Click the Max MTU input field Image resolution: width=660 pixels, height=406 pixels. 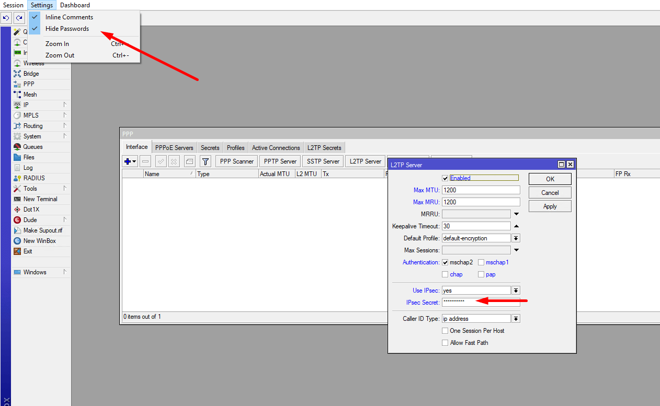[481, 190]
